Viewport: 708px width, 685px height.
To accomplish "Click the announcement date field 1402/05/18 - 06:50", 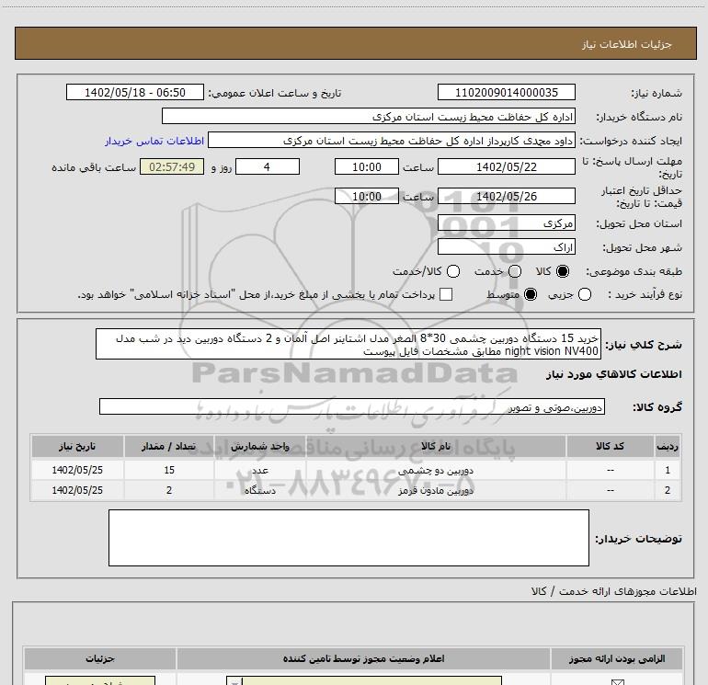I will click(135, 92).
